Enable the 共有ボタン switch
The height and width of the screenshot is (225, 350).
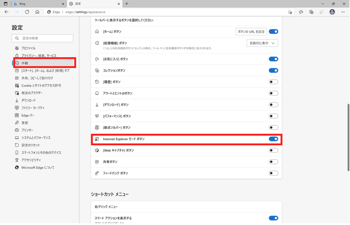coord(273,162)
